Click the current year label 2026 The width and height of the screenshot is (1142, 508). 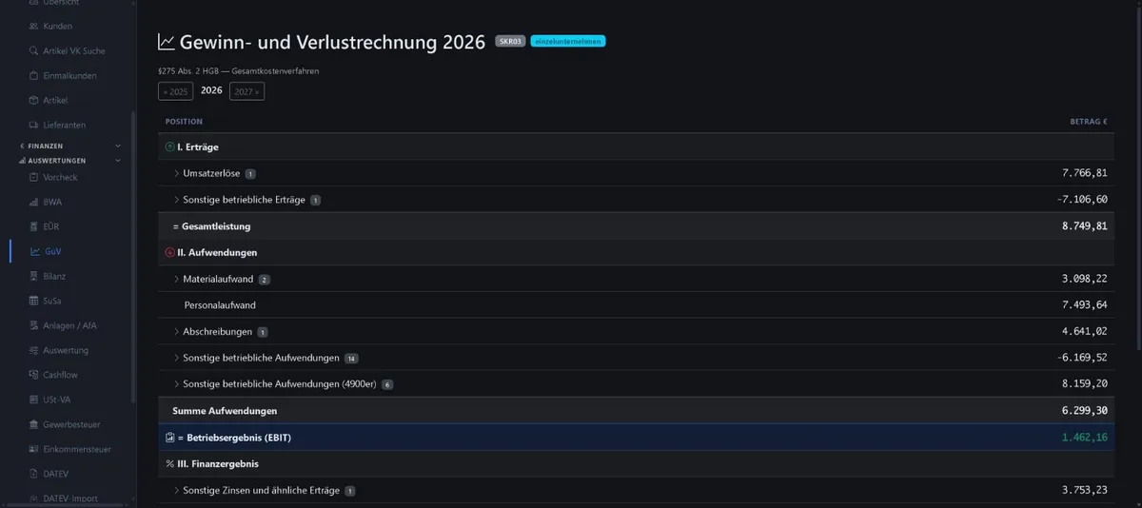[x=211, y=90]
